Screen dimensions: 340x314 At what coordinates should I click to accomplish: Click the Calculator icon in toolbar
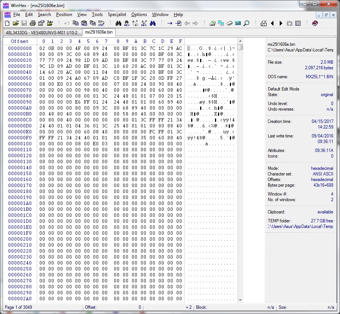(238, 23)
